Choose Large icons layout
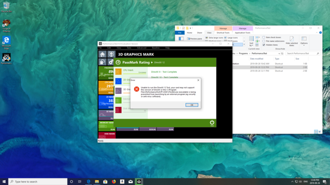The image size is (330, 185). [x=231, y=38]
